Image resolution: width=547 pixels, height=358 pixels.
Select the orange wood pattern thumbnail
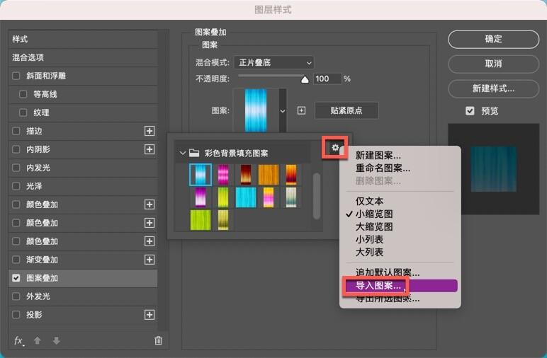[x=269, y=175]
